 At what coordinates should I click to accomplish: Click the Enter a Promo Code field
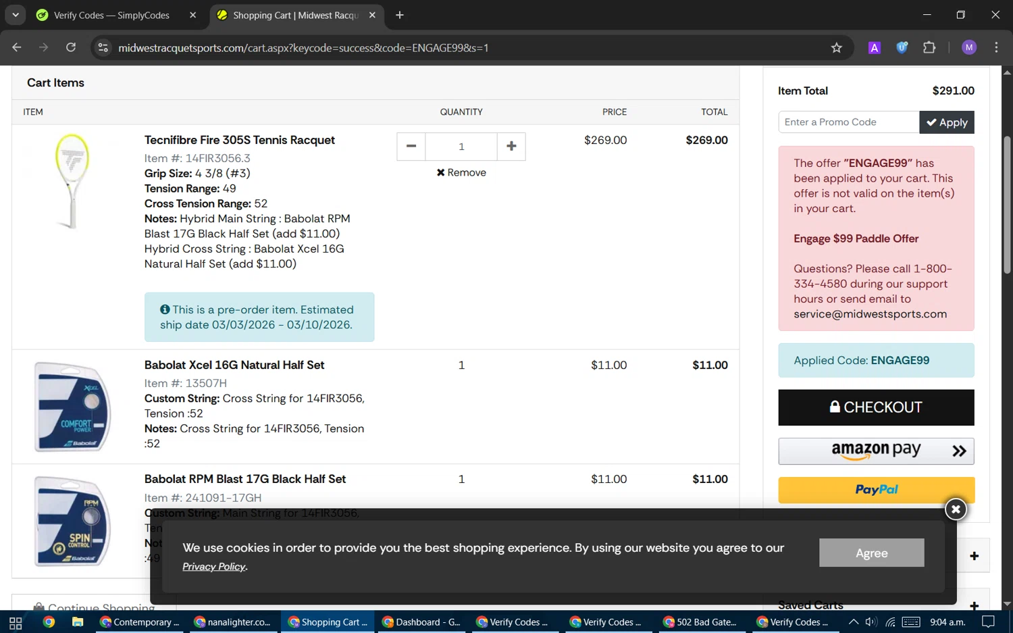(x=848, y=122)
